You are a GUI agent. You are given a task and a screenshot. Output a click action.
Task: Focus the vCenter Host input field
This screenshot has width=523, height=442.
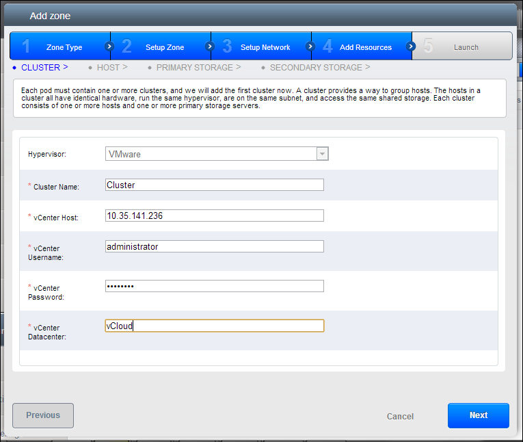point(214,216)
